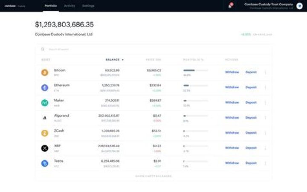This screenshot has height=192, width=307.
Task: Deposit Ethereum
Action: point(251,87)
